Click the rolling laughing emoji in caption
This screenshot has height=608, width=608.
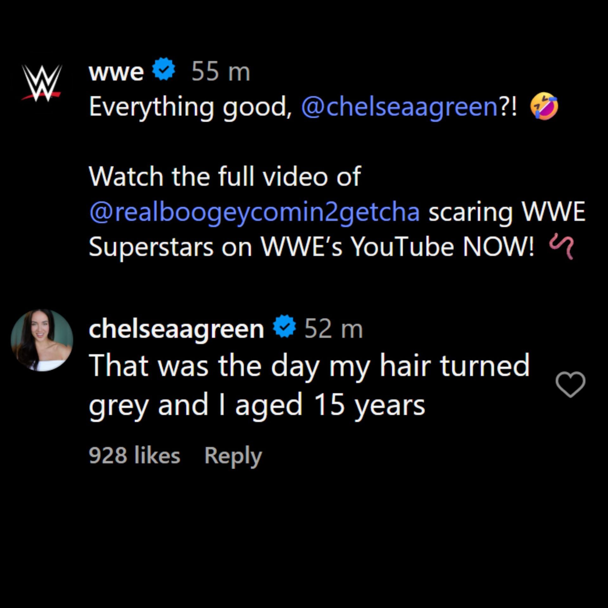(x=544, y=107)
